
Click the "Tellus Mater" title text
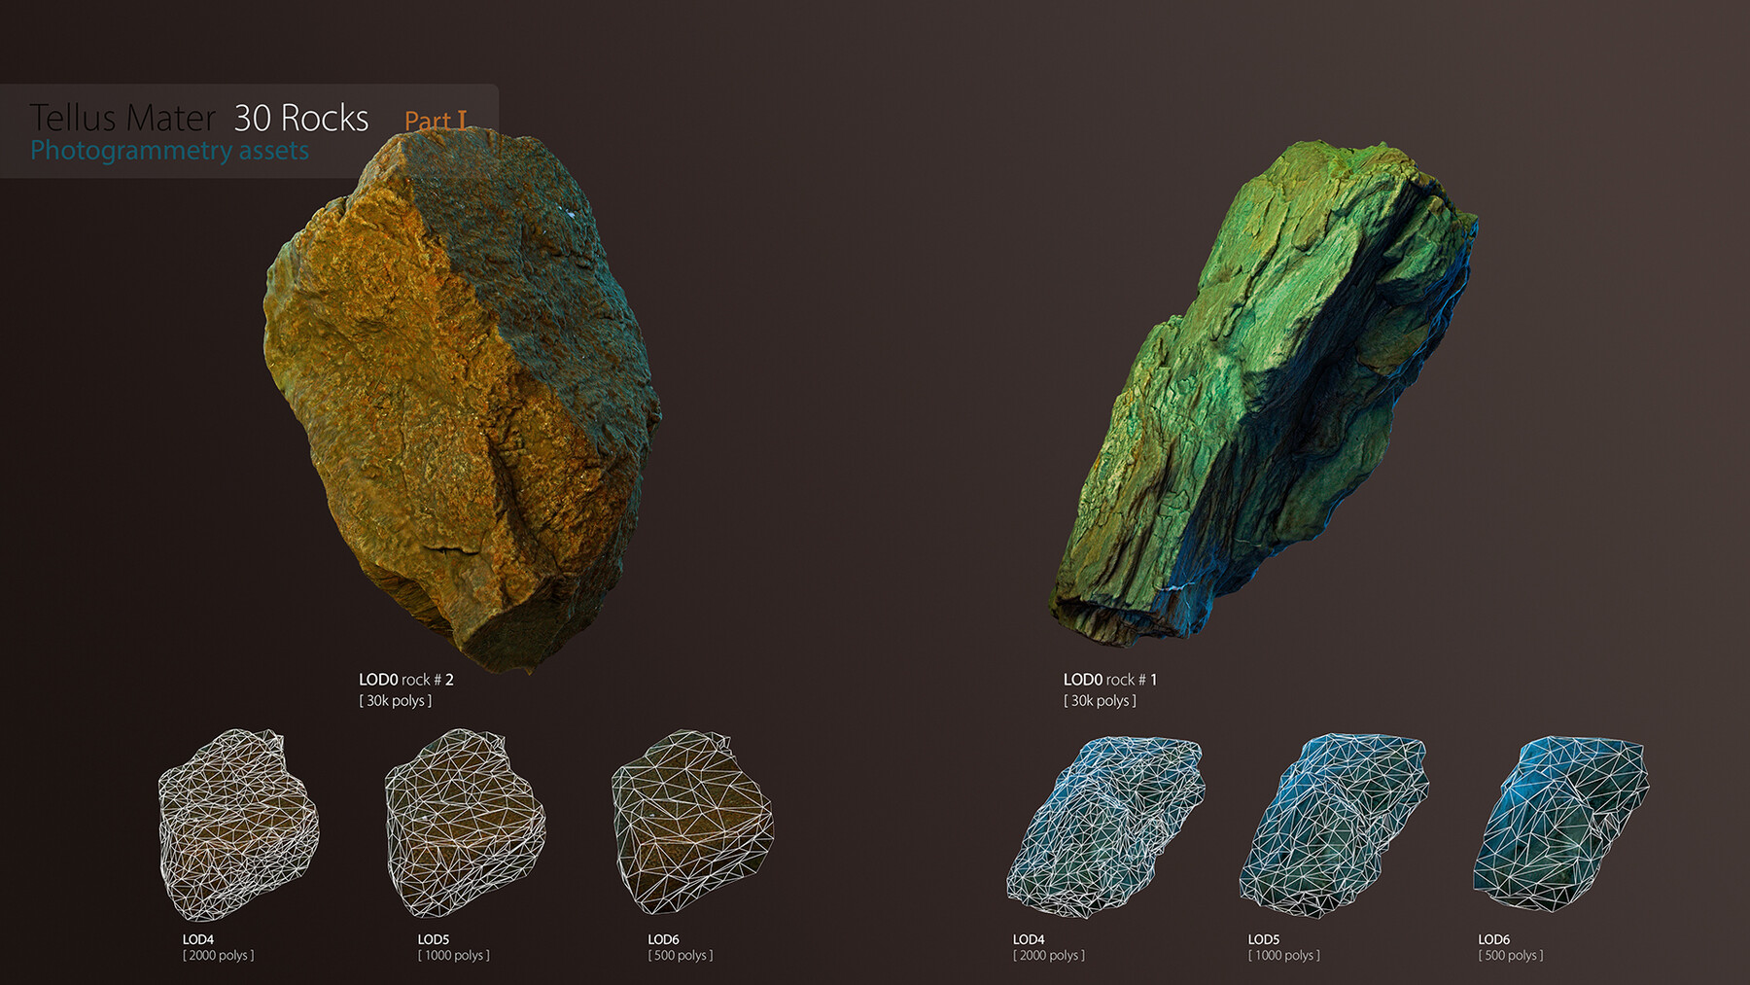(x=122, y=118)
